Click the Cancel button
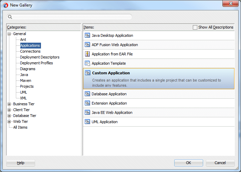 [220, 163]
